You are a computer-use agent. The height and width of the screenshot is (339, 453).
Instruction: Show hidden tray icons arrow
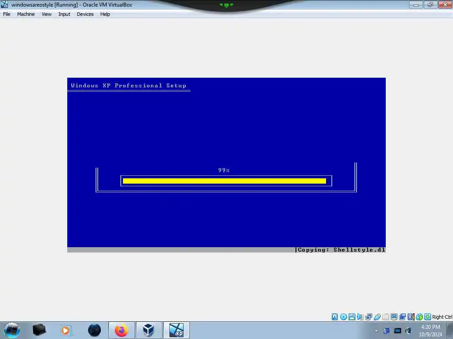(x=376, y=331)
